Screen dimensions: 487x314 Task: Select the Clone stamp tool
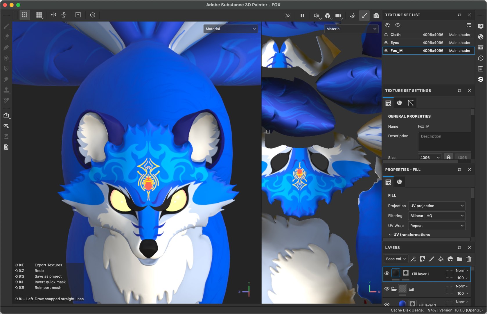pos(6,90)
